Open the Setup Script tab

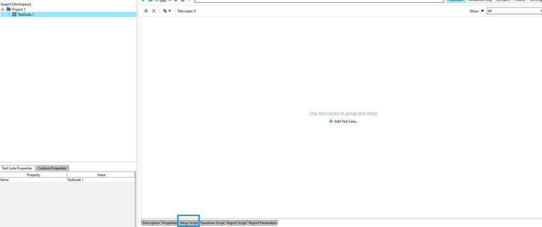[x=189, y=223]
